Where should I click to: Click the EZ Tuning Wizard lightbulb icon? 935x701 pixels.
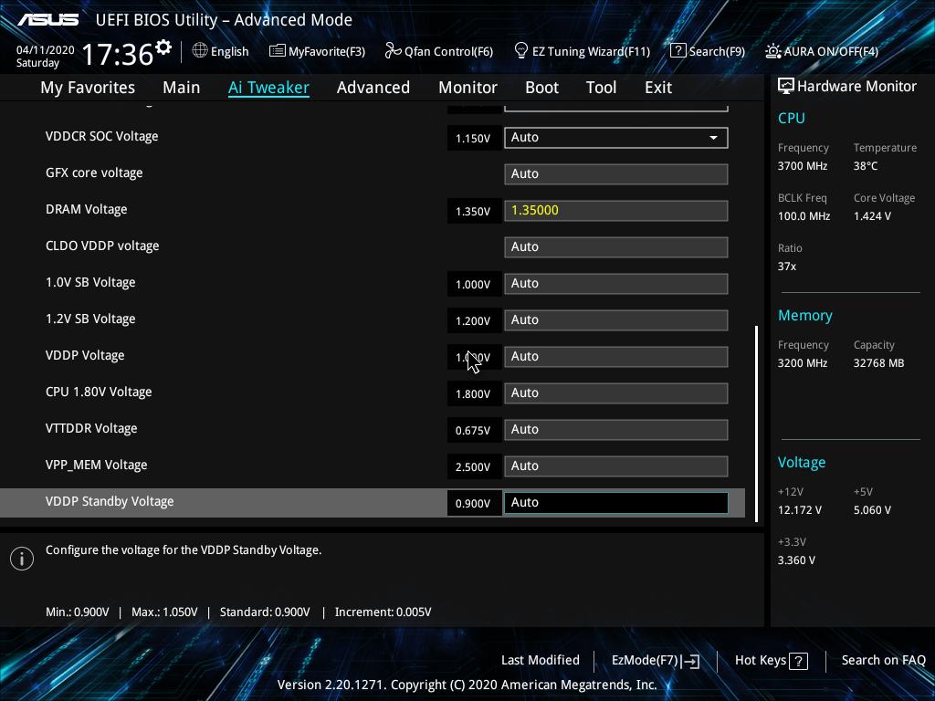tap(520, 51)
